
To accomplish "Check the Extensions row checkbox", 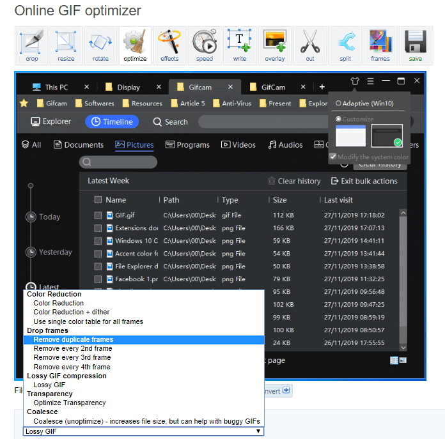I will [x=98, y=228].
